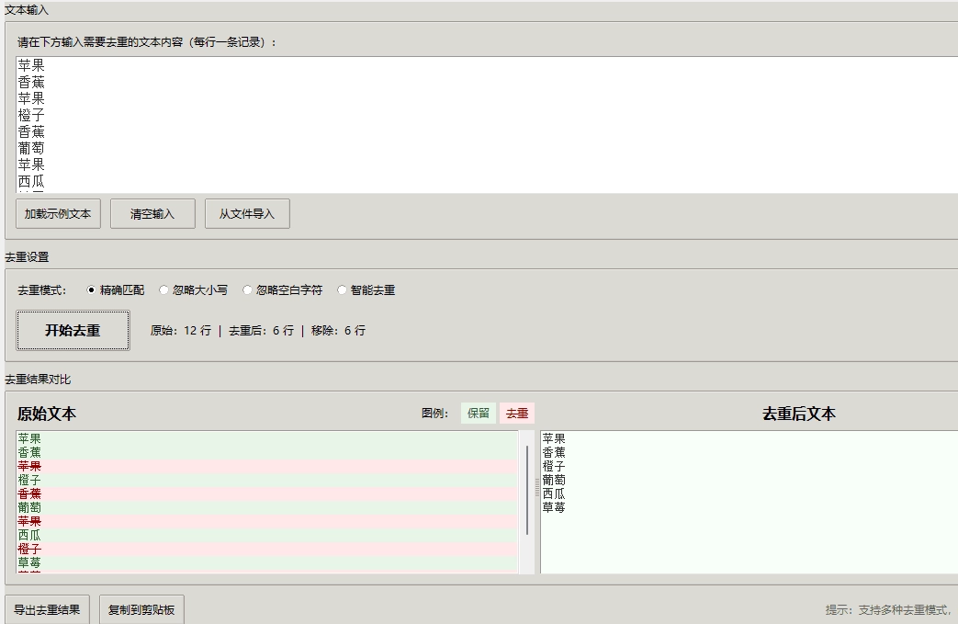Viewport: 958px width, 624px height.
Task: Click the 葡萄 line in the input box
Action: [31, 148]
